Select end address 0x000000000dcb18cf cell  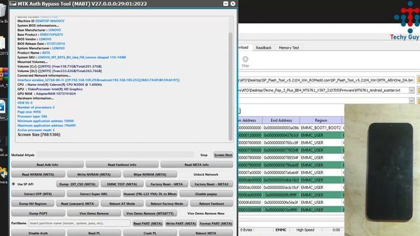281,187
